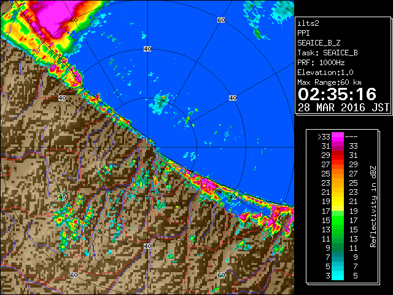Click the "60" range label in the southeast
This screenshot has height=295, width=393.
(x=221, y=275)
